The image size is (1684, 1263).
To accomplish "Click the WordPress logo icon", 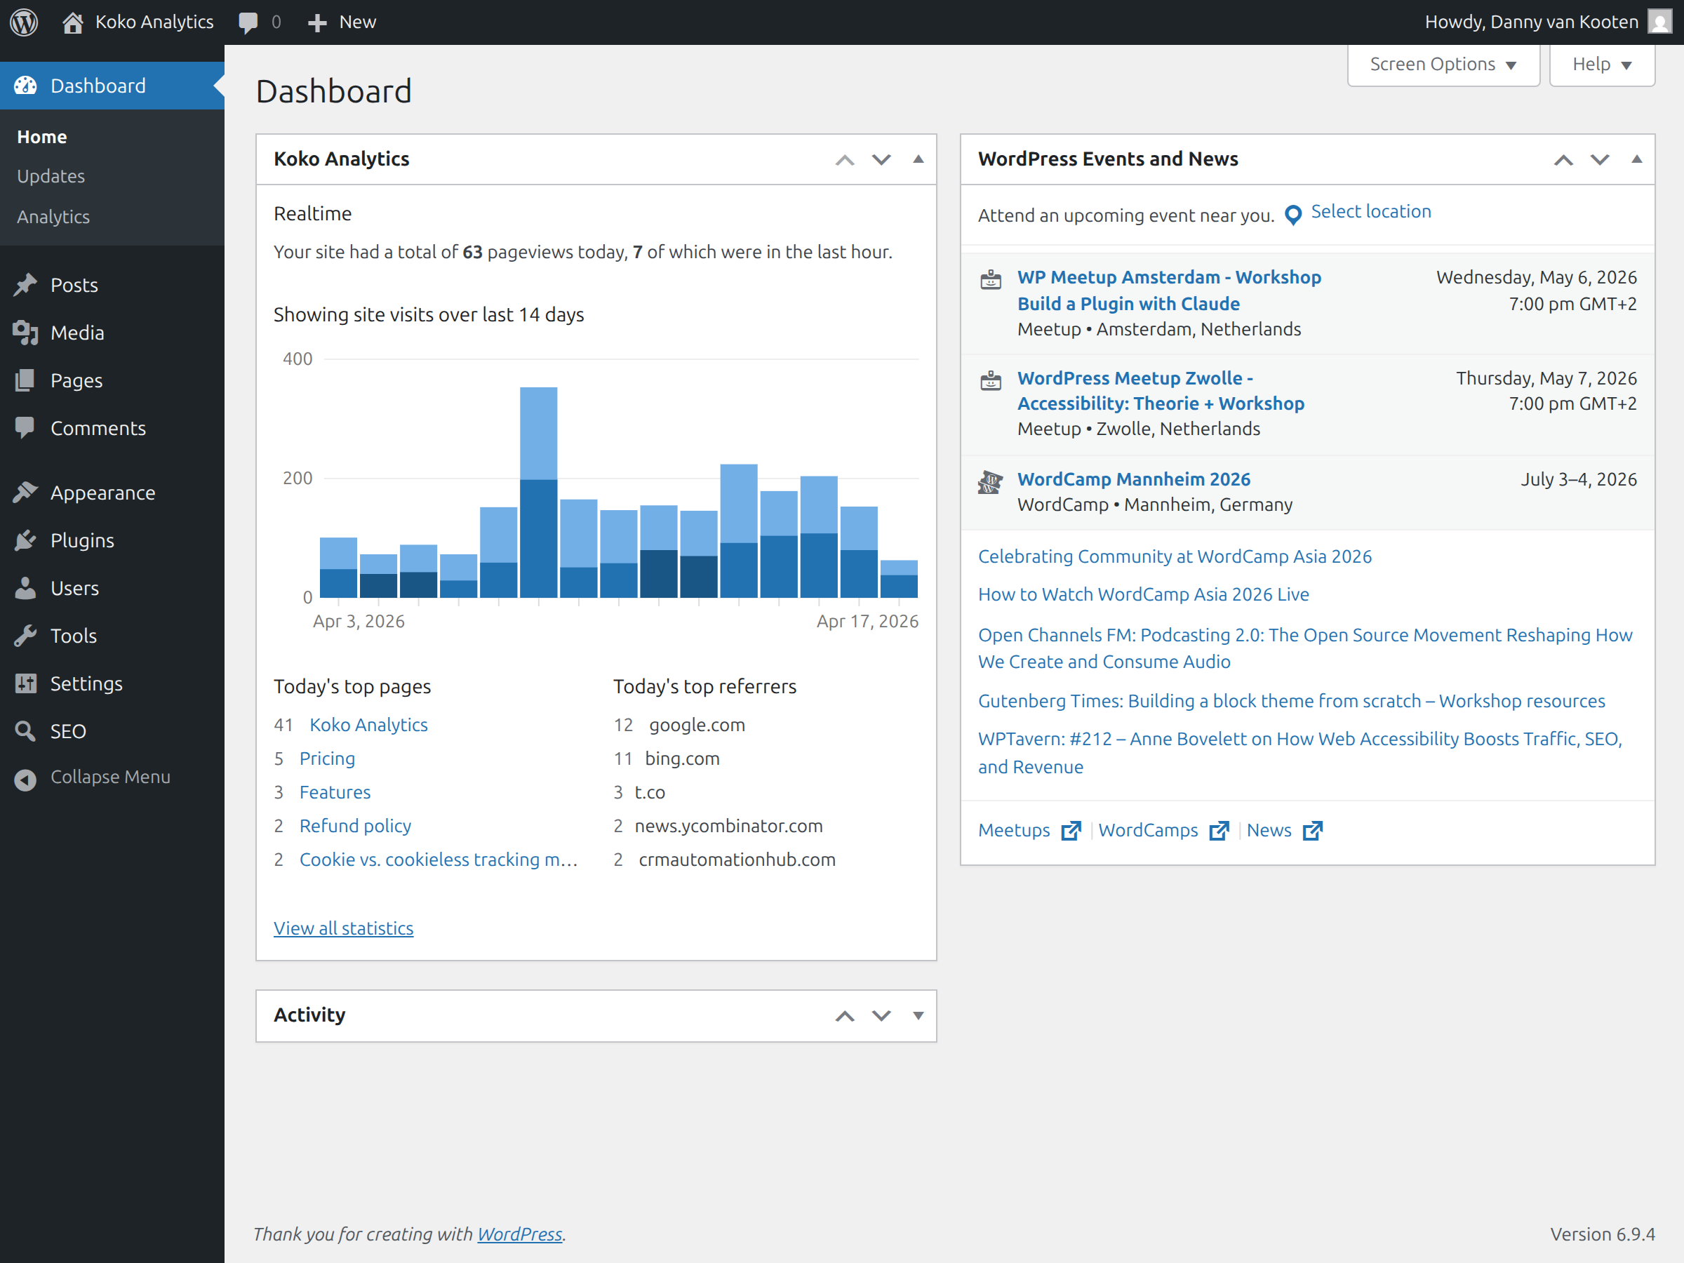I will pos(25,22).
